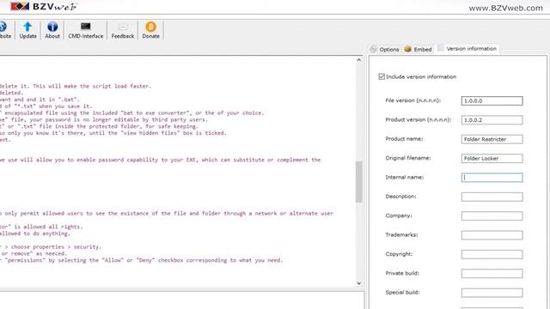The height and width of the screenshot is (309, 550).
Task: Open the About info icon
Action: [x=52, y=30]
